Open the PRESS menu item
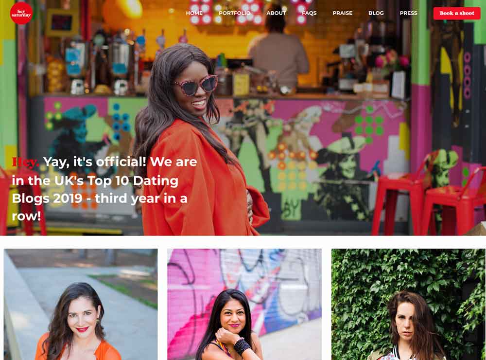Screen dimensions: 486x360 [408, 13]
